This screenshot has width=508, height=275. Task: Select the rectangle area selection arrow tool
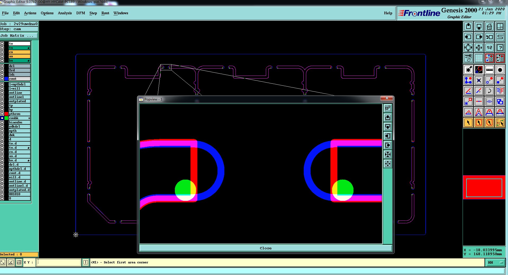click(x=479, y=123)
